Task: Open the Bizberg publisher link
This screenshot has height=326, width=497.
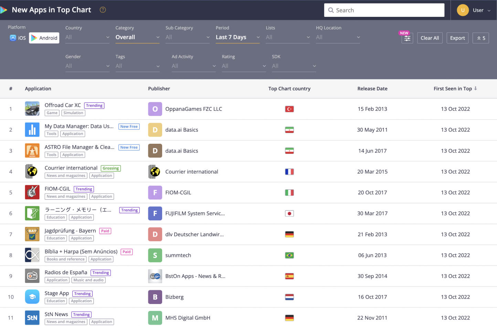Action: [x=174, y=297]
